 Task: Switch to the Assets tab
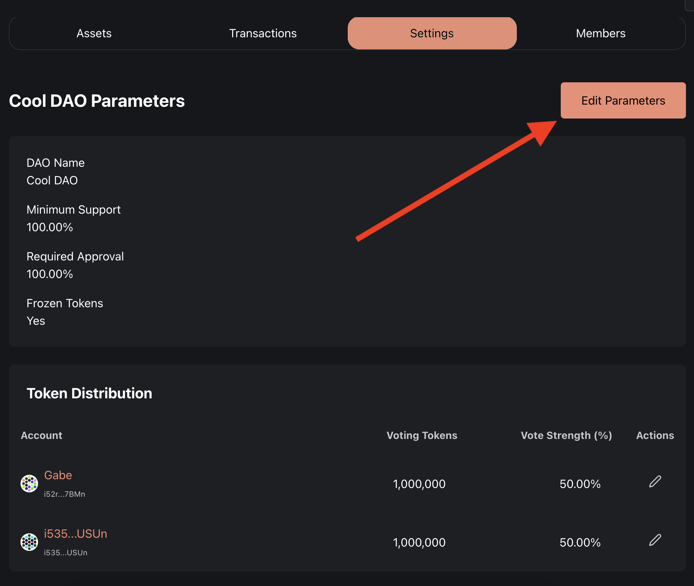94,33
